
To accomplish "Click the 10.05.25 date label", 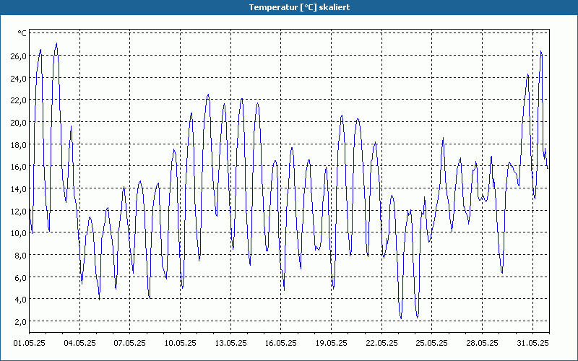I will [x=180, y=343].
